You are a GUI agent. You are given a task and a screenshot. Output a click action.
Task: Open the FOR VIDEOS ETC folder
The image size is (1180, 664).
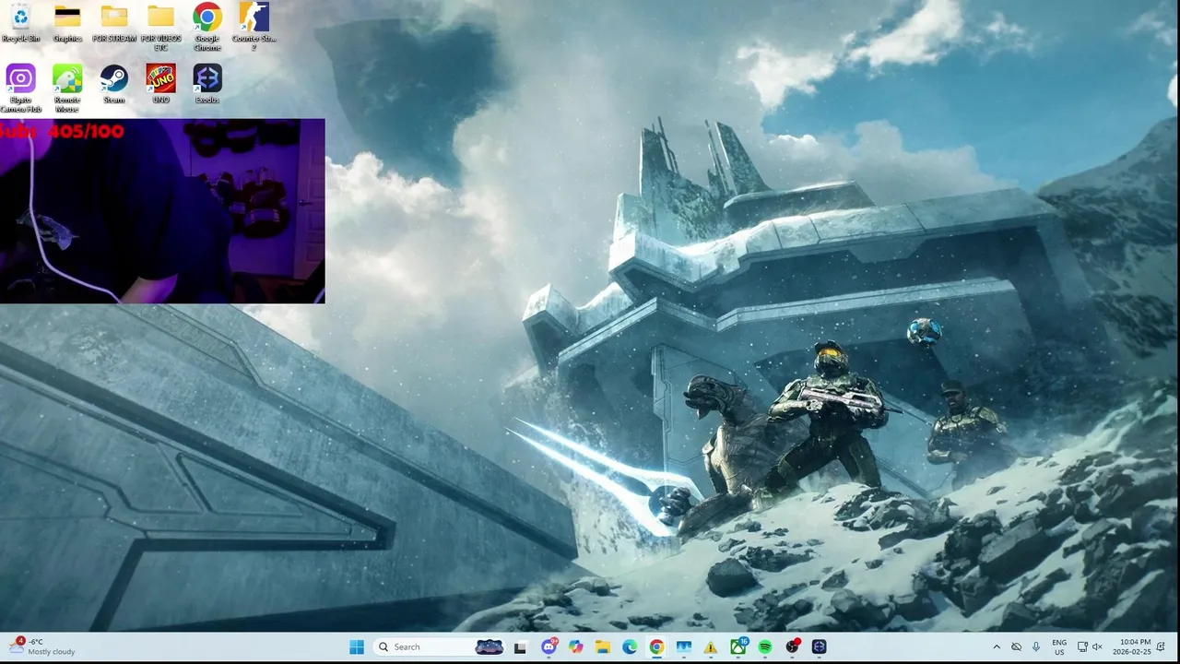click(x=160, y=28)
